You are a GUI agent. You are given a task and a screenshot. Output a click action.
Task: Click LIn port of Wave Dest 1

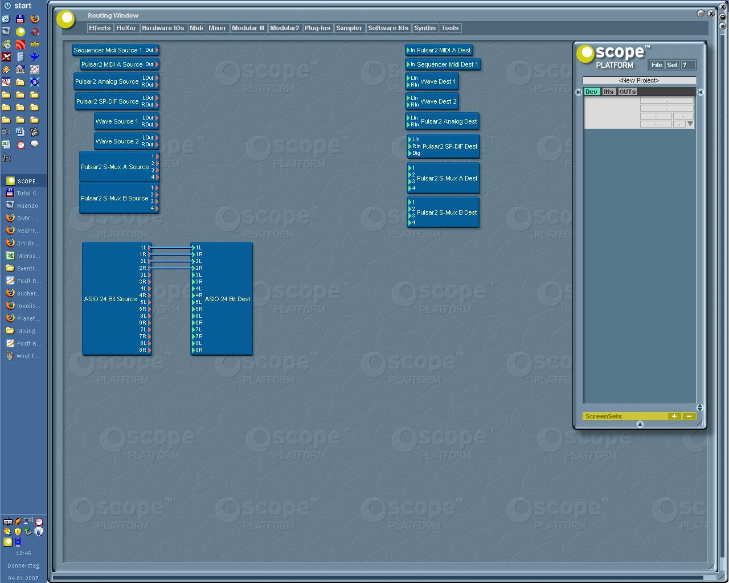[x=408, y=78]
